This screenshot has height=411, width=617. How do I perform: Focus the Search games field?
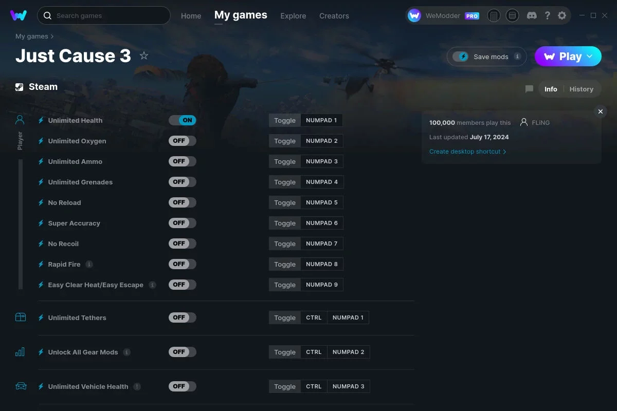pyautogui.click(x=104, y=15)
